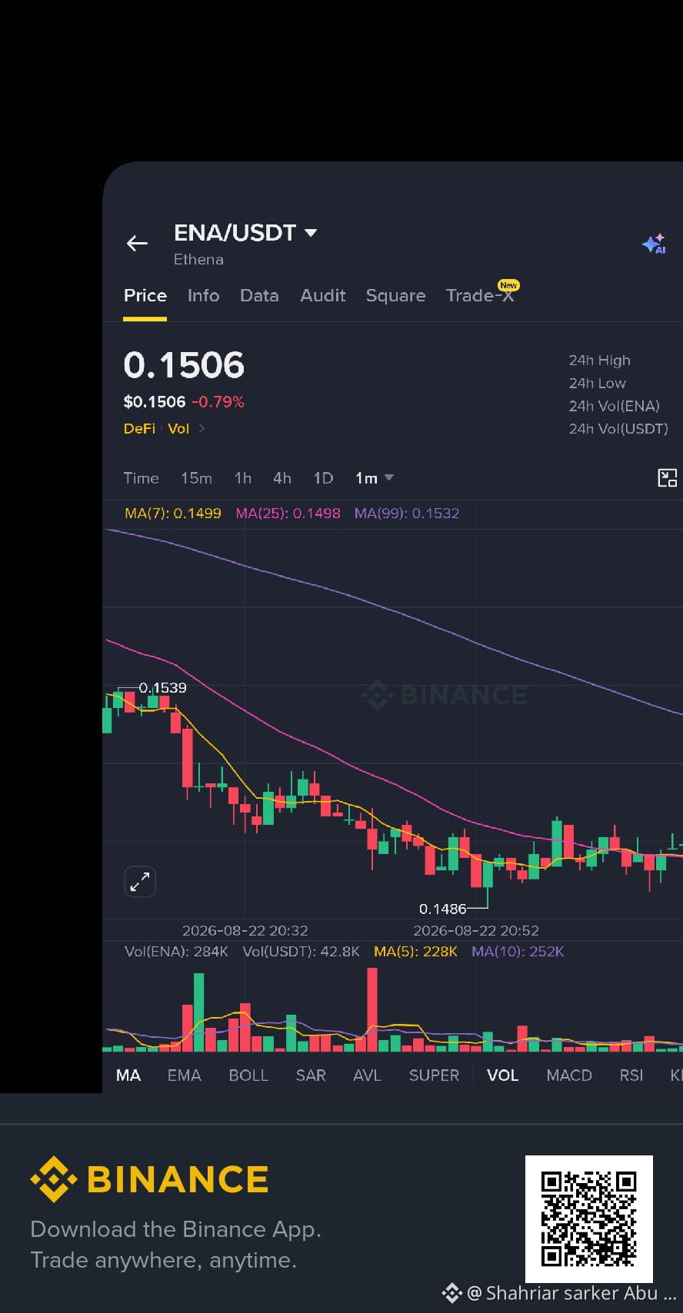
Task: Tap the 2026-08-22 20:32 time label
Action: click(245, 930)
